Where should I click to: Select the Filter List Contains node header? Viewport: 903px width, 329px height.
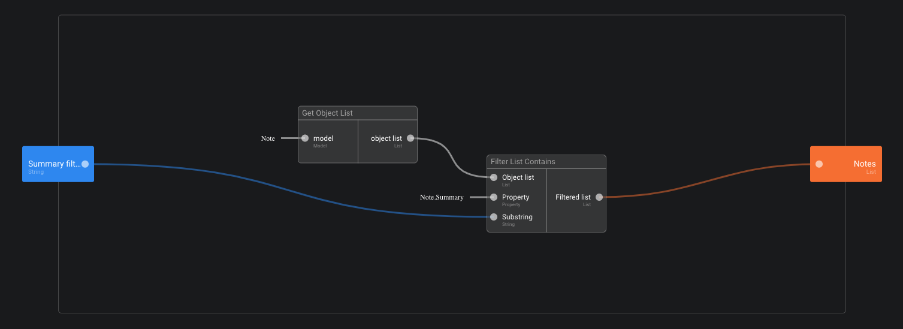(546, 162)
